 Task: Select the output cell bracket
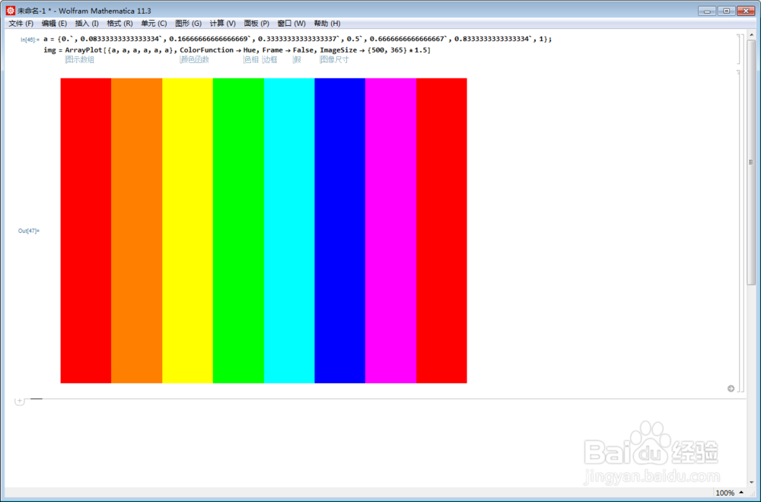[x=739, y=230]
